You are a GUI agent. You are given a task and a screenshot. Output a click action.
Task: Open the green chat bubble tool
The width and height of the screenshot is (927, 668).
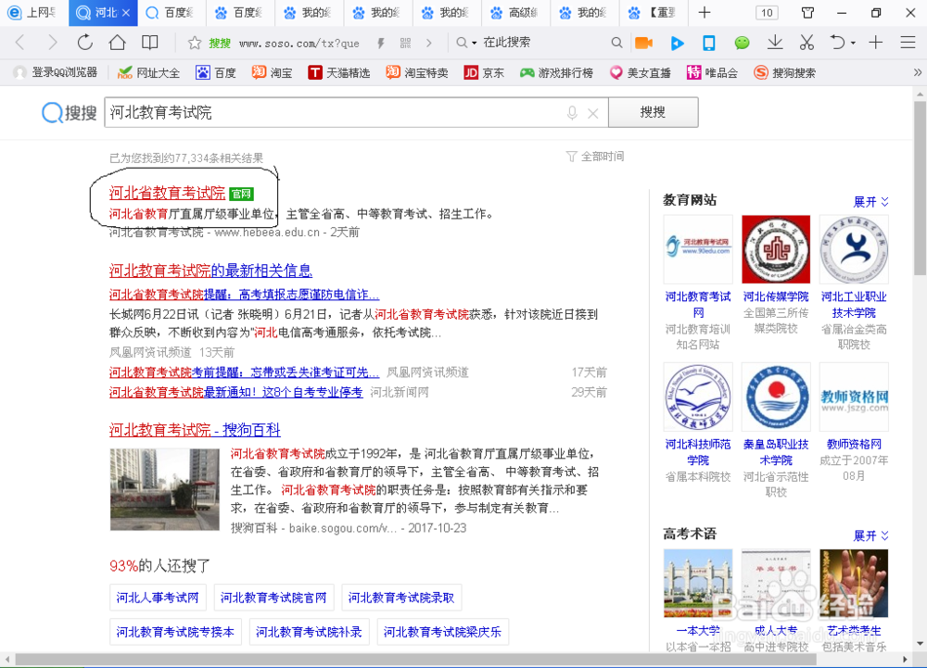(740, 43)
